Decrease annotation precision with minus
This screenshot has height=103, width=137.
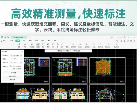tap(12, 56)
